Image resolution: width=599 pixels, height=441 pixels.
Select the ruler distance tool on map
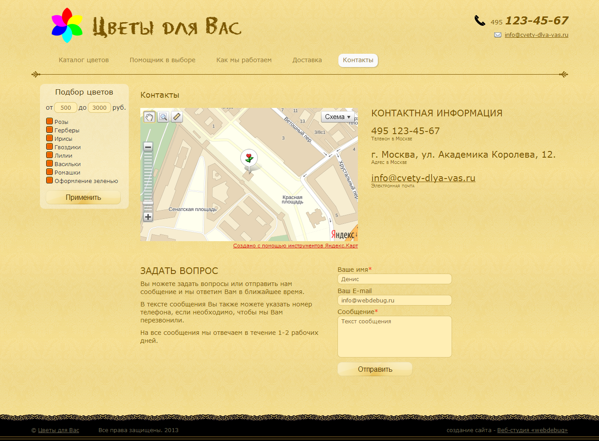click(177, 117)
